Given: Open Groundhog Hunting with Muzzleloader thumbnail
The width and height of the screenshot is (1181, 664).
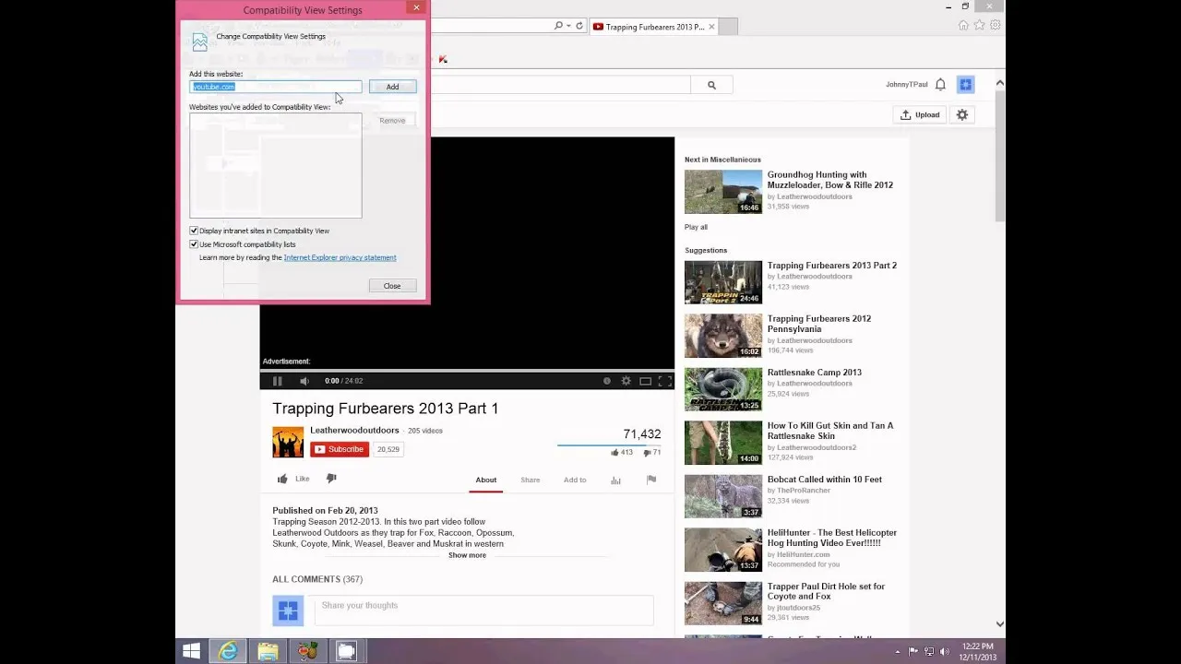Looking at the screenshot, I should pyautogui.click(x=723, y=192).
